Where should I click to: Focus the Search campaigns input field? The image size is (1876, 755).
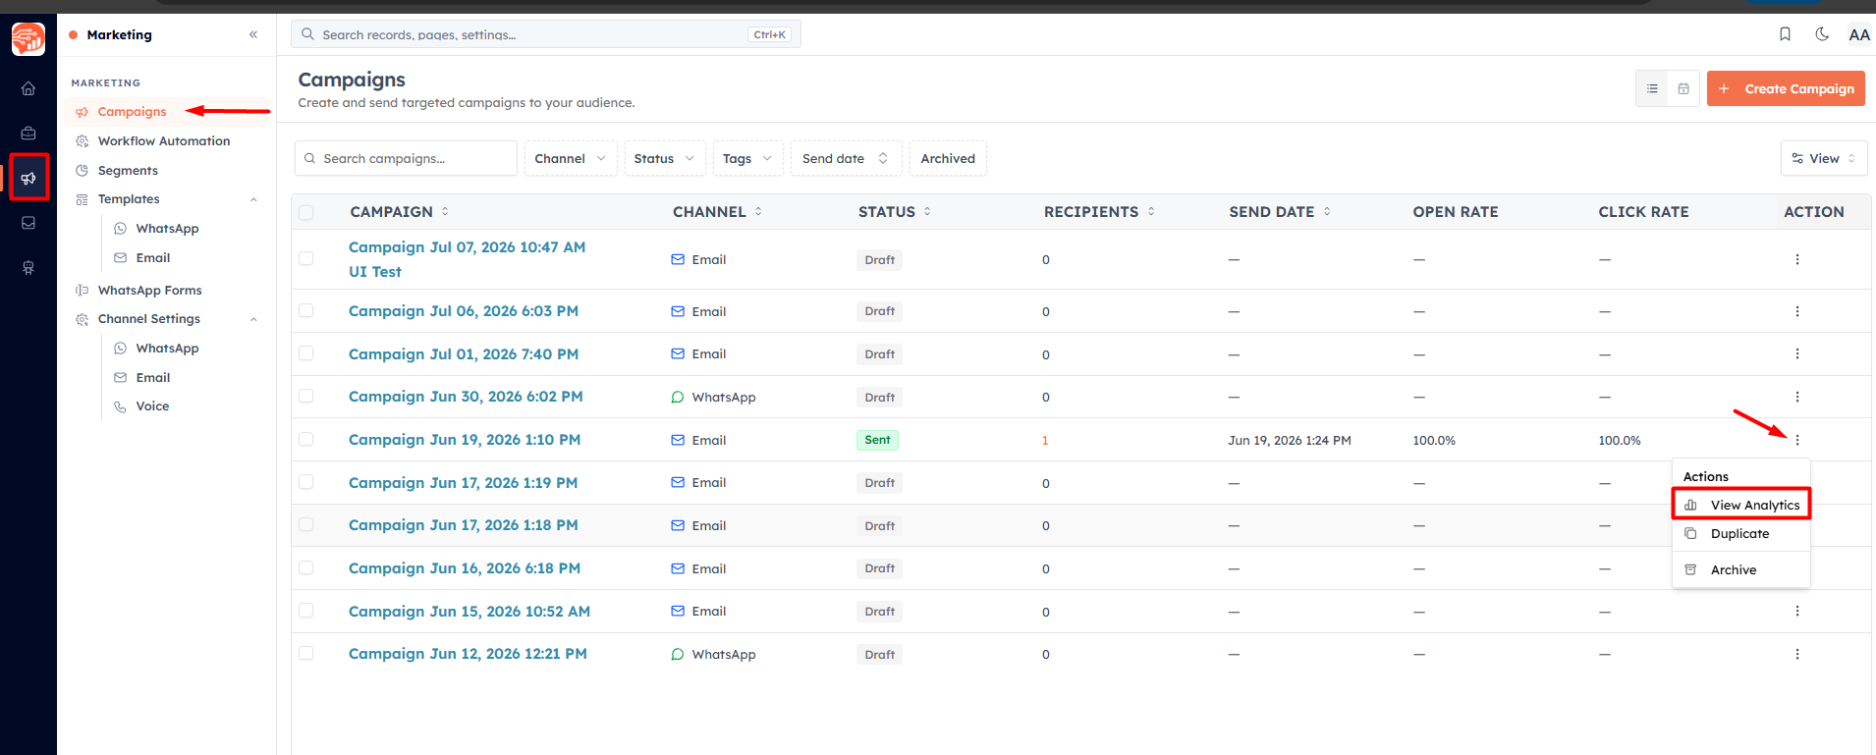coord(406,158)
